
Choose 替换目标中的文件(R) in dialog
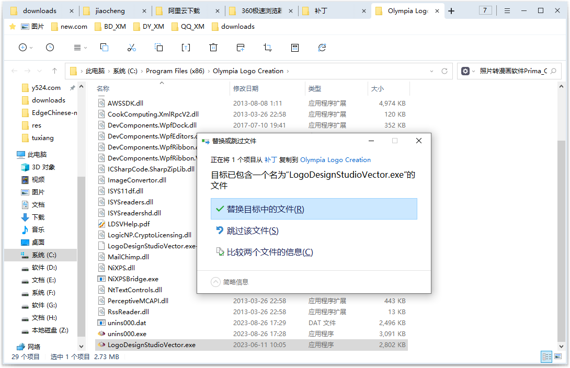[x=314, y=209]
